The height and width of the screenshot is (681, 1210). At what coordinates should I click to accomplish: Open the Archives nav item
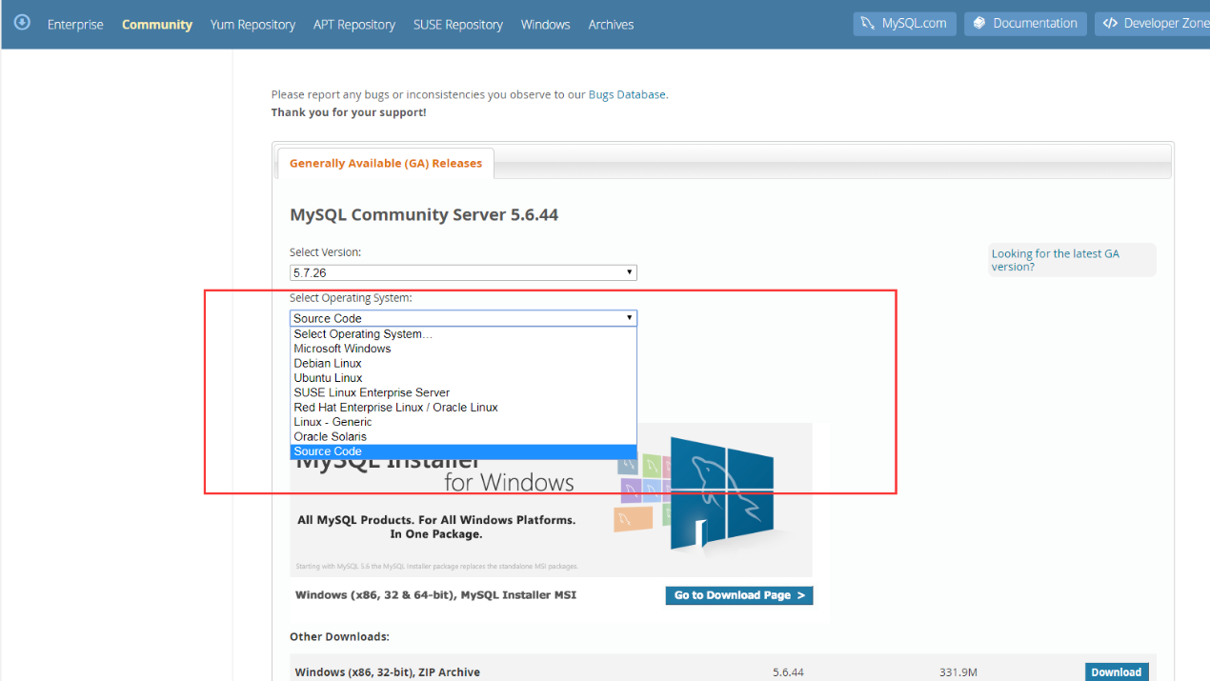[x=611, y=25]
